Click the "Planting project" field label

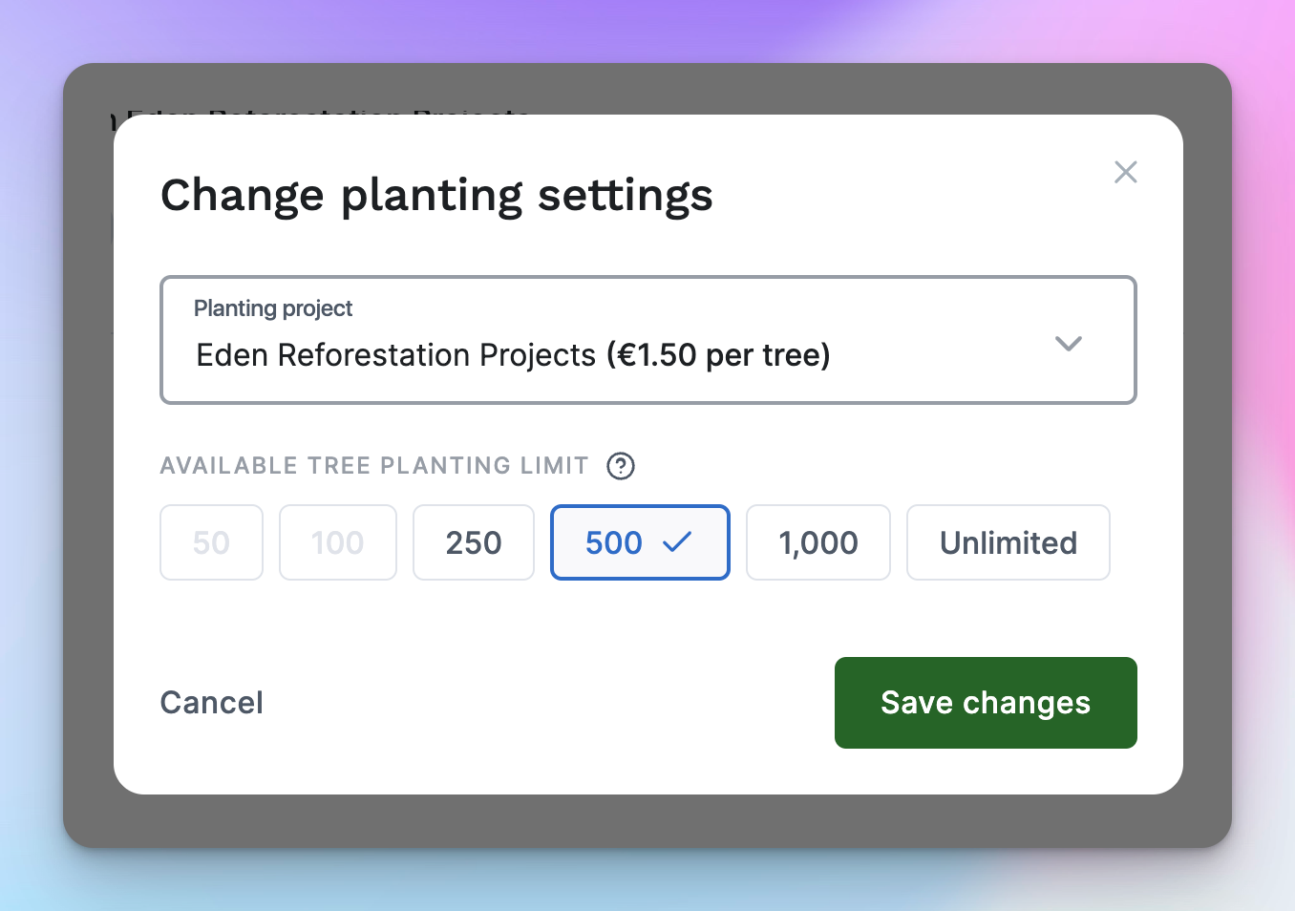point(273,308)
